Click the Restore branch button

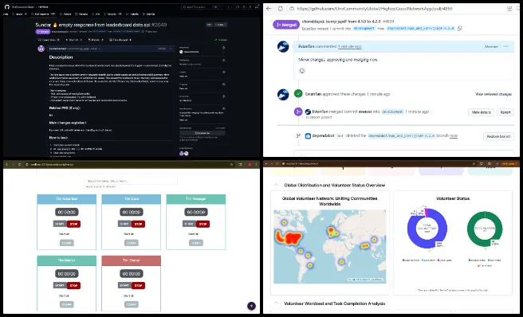coord(498,136)
